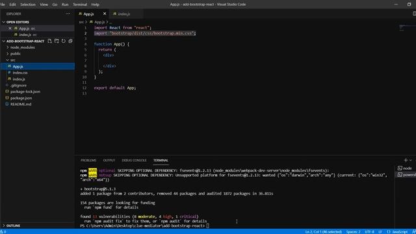Click Spaces: 2 indentation status
The image size is (416, 234).
pyautogui.click(x=353, y=232)
